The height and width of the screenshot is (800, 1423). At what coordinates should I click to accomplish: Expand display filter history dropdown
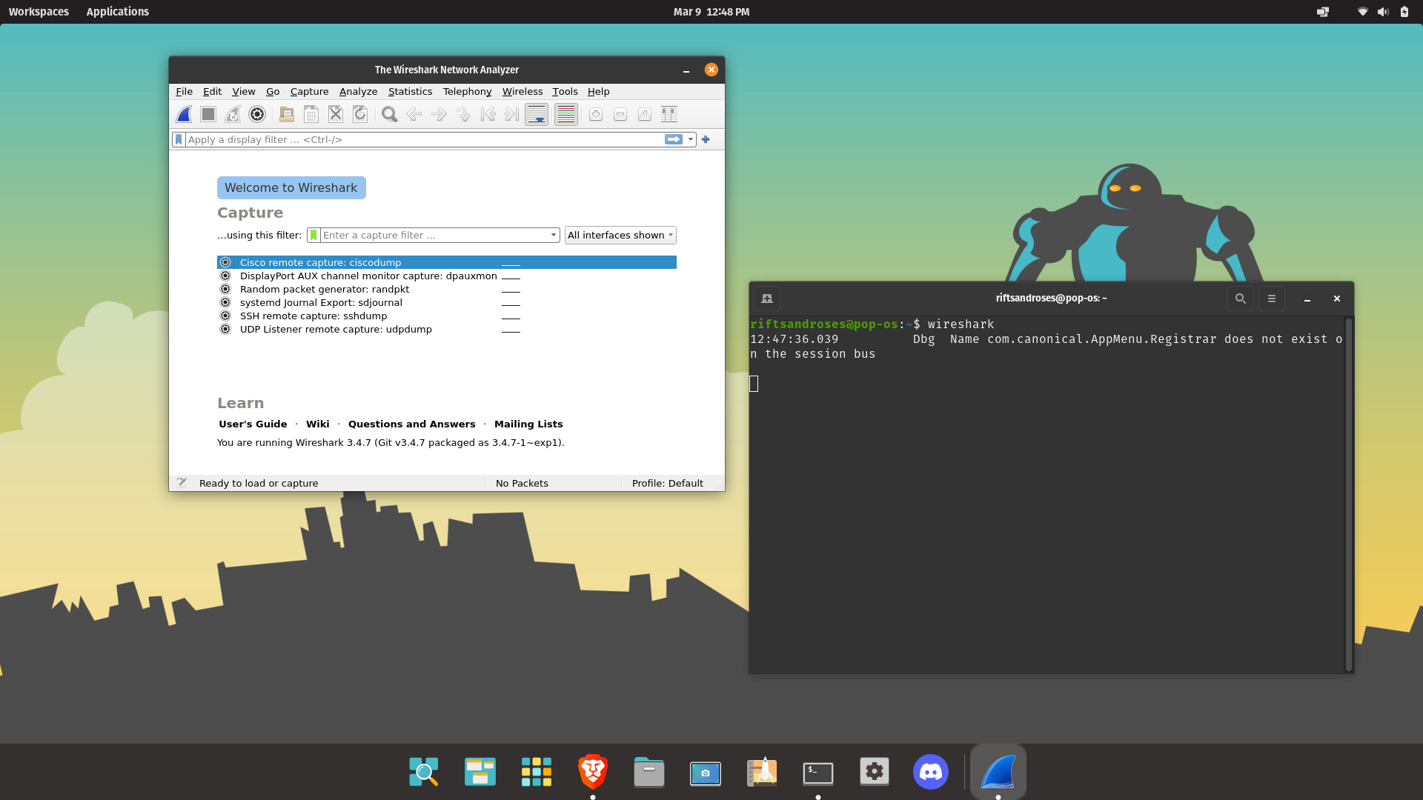[x=691, y=139]
